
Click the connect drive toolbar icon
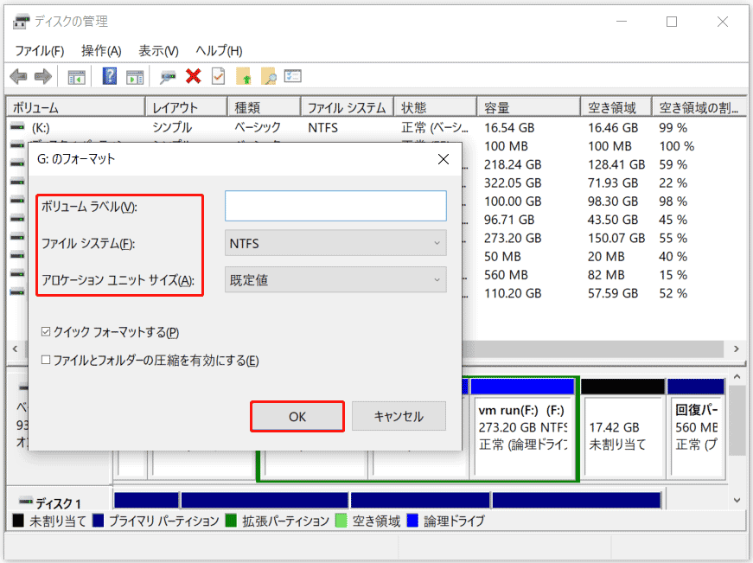[x=168, y=76]
